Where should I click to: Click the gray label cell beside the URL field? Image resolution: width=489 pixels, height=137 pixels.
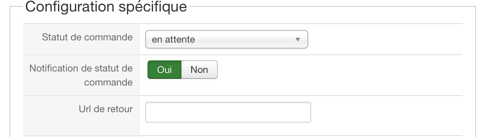[81, 116]
